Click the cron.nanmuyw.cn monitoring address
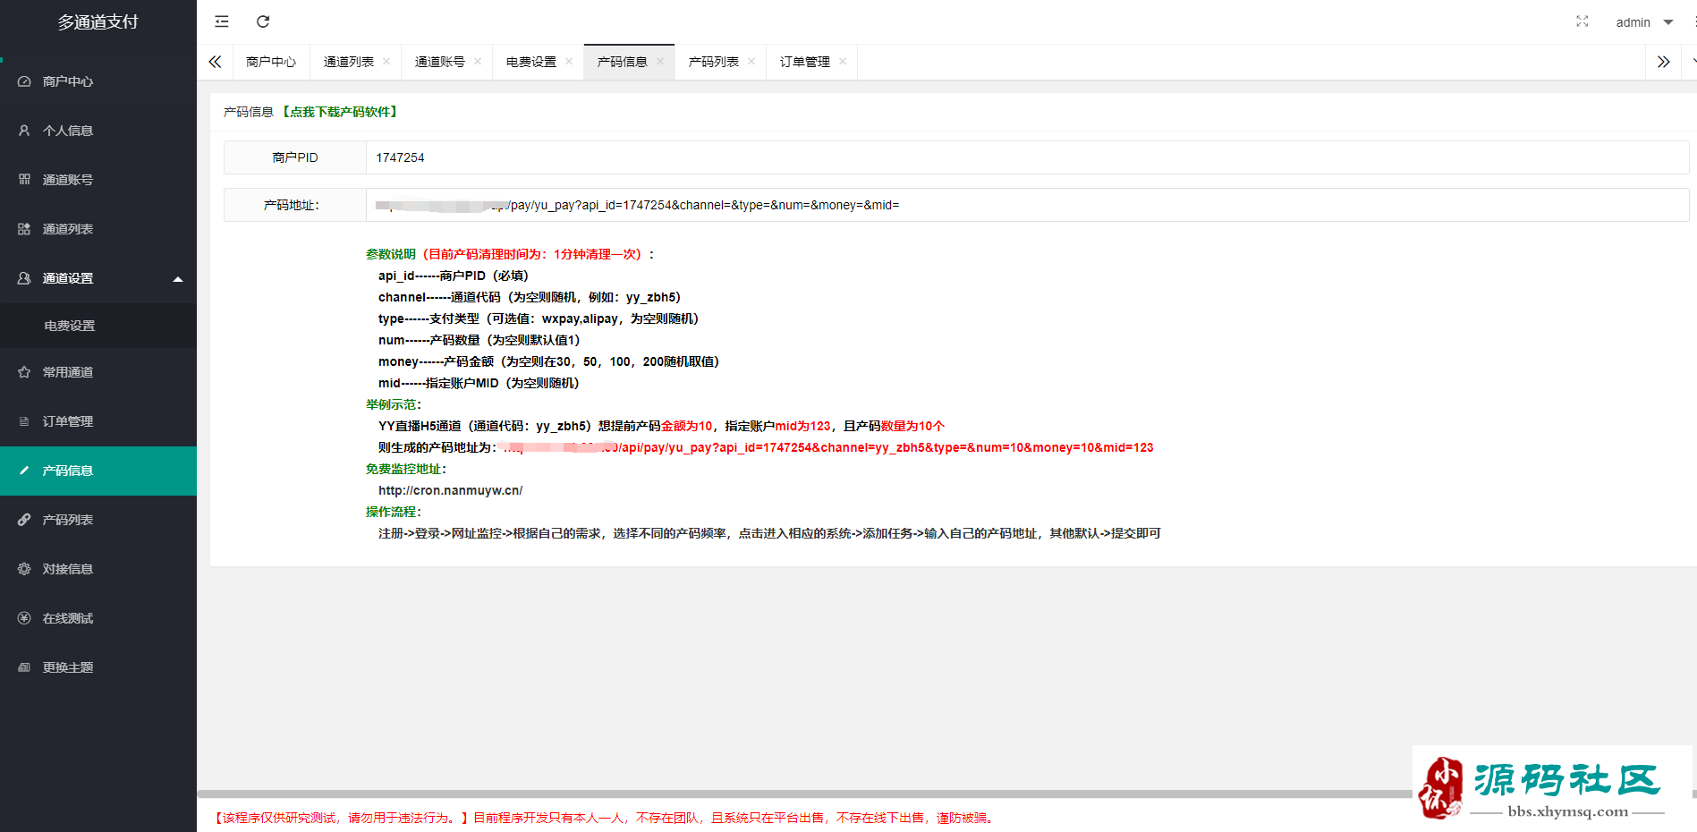The height and width of the screenshot is (832, 1697). click(450, 490)
